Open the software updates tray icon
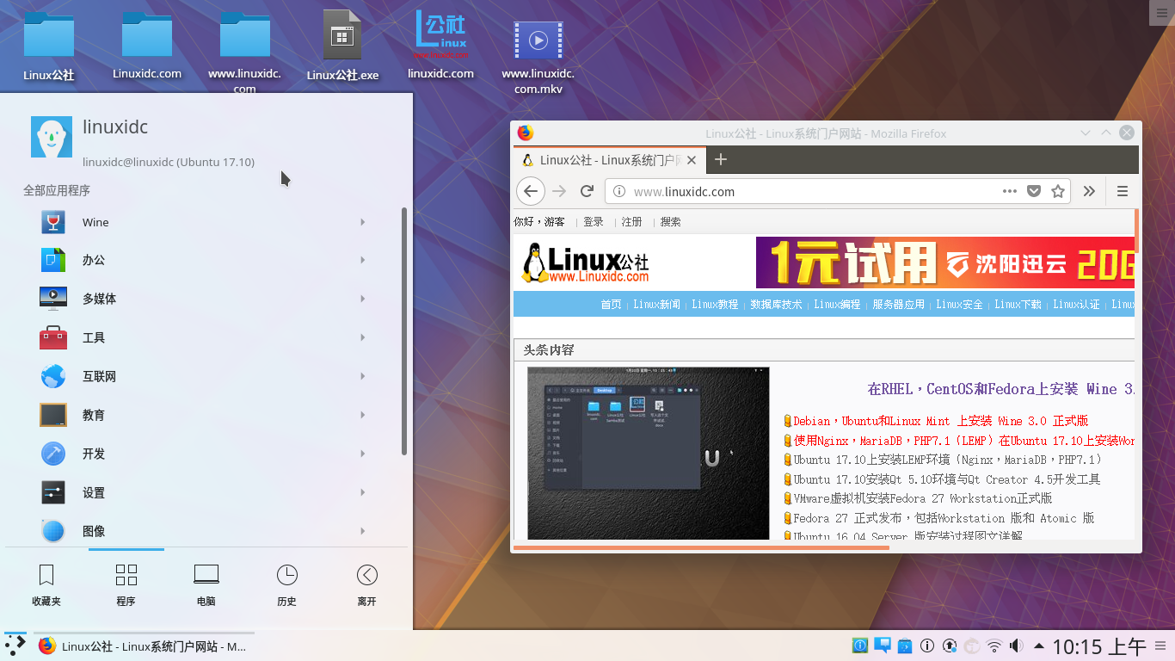 (x=950, y=646)
